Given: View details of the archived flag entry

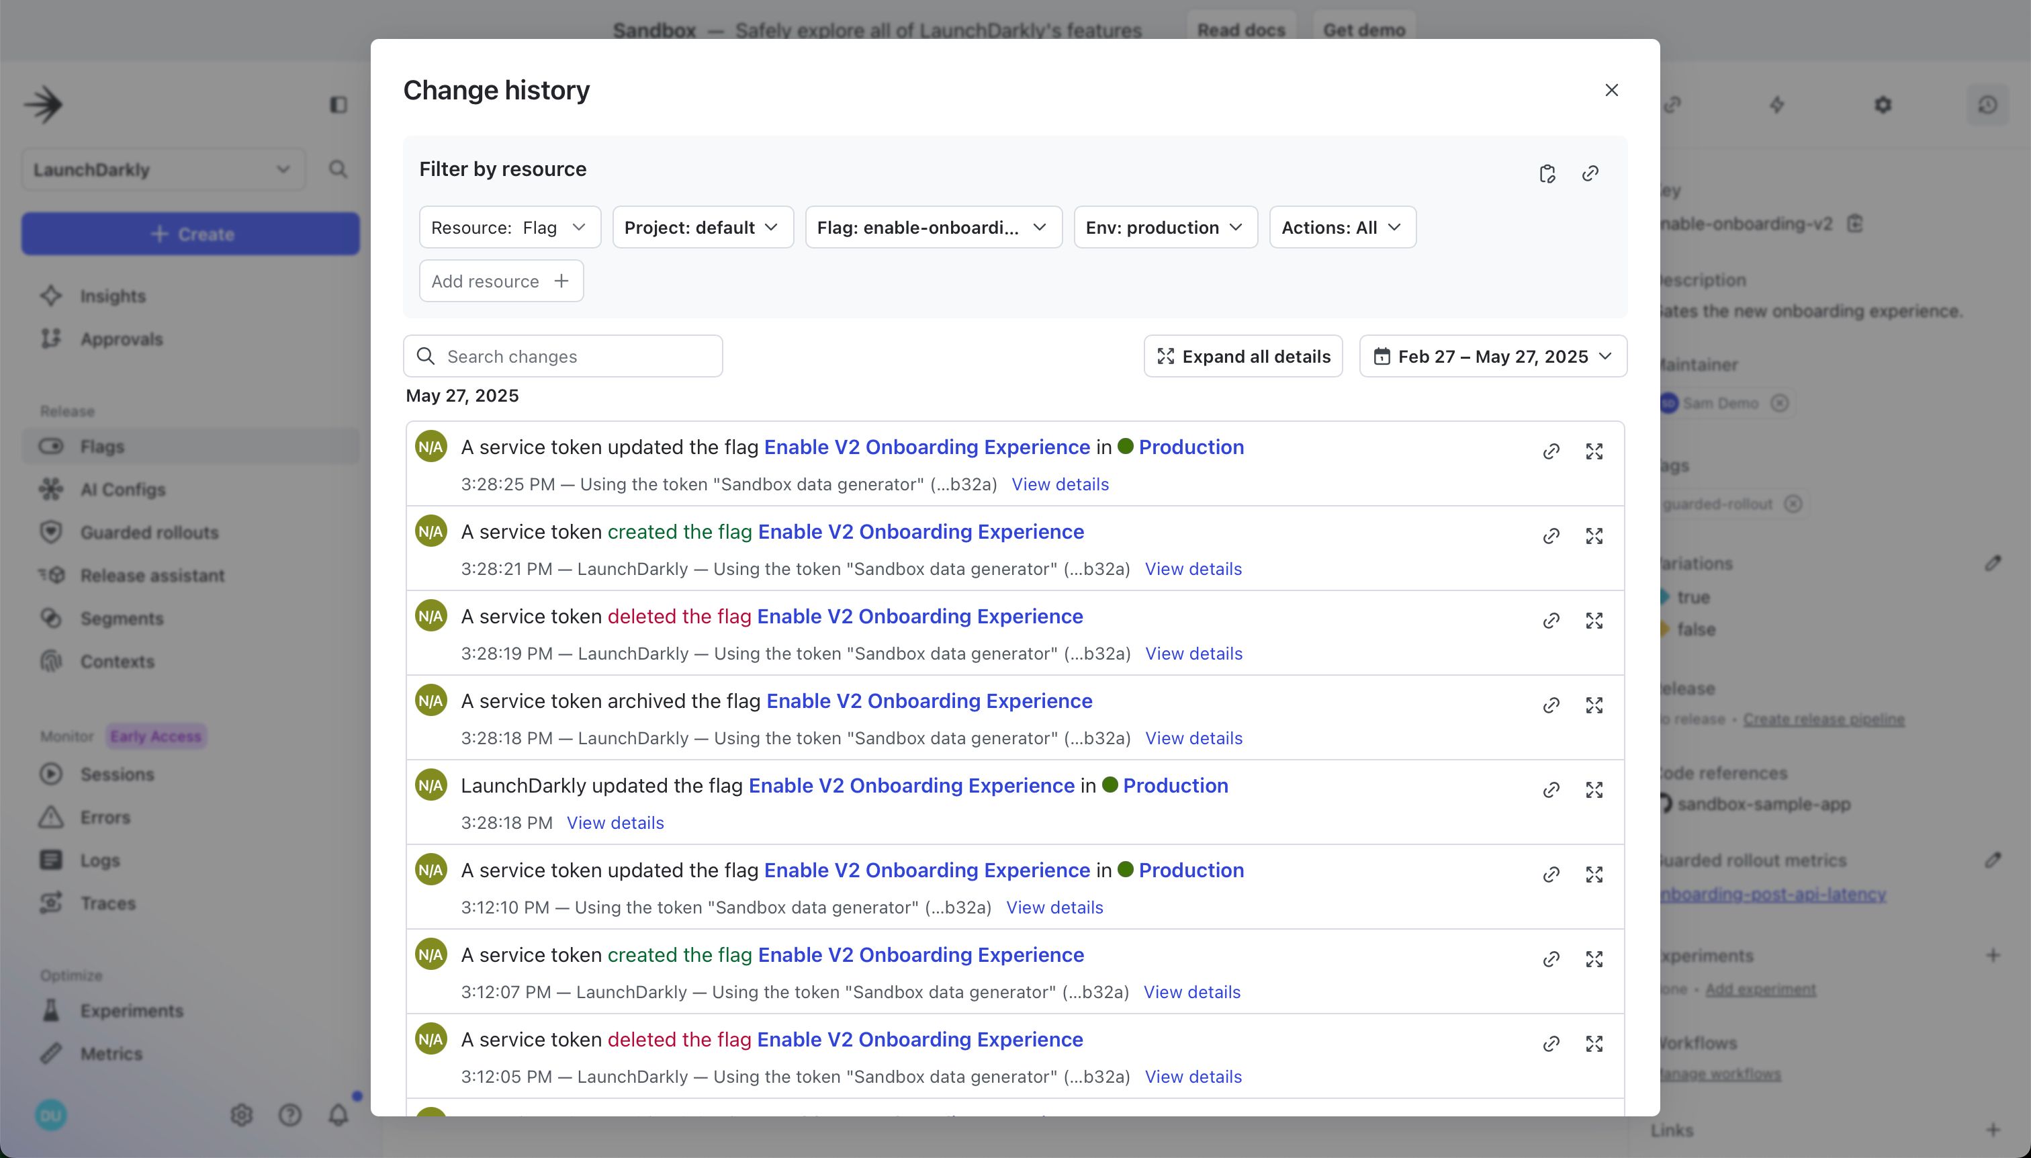Looking at the screenshot, I should click(x=1193, y=738).
